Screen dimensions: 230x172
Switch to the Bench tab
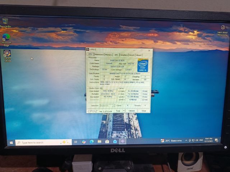point(132,55)
